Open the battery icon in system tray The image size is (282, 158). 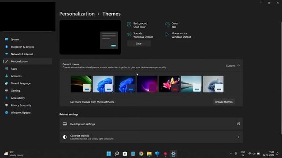[x=259, y=154]
